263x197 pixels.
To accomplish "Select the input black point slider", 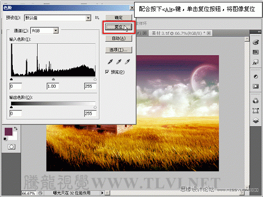I will 11,79.
